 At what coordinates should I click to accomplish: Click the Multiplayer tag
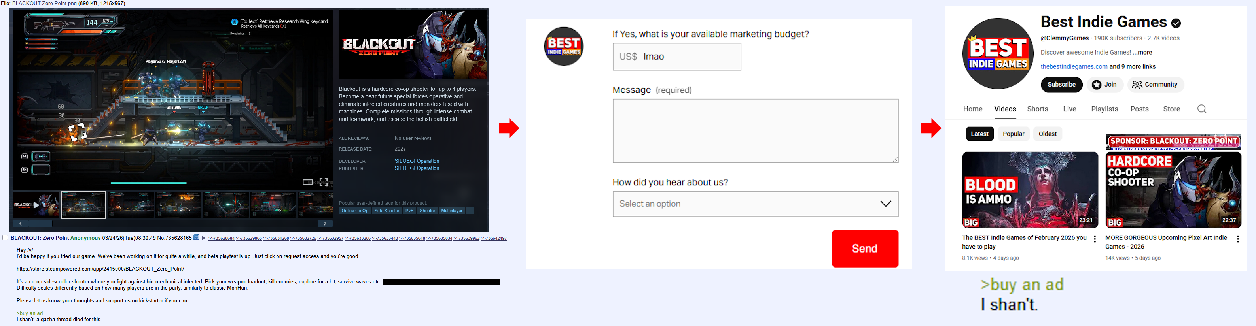[x=451, y=211]
